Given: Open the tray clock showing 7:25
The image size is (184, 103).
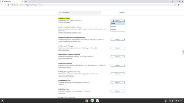Looking at the screenshot, I should pyautogui.click(x=181, y=101).
